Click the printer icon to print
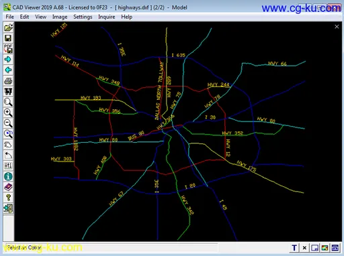Screen dimensions: 344x256 tap(8, 81)
